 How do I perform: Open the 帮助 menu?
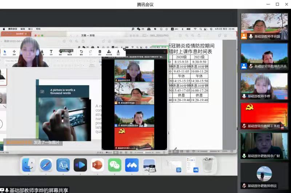(38, 29)
